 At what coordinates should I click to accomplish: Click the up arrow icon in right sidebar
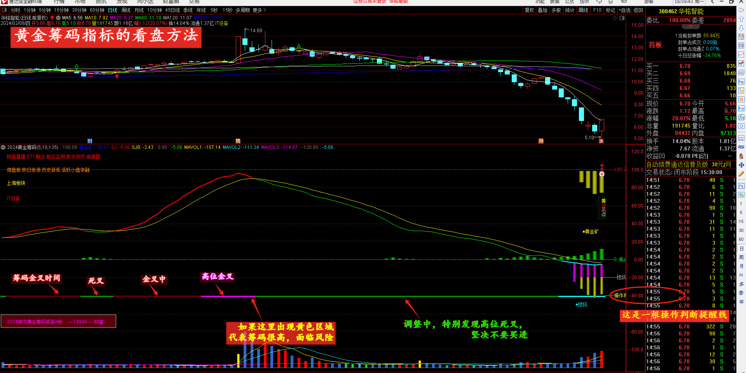tap(741, 19)
